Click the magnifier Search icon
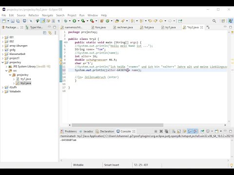234x175 pixels. (214, 21)
